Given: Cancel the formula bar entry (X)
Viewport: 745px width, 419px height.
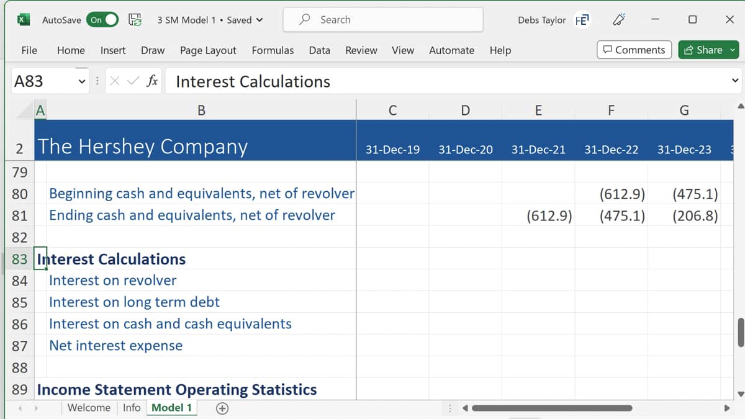Looking at the screenshot, I should (x=114, y=81).
